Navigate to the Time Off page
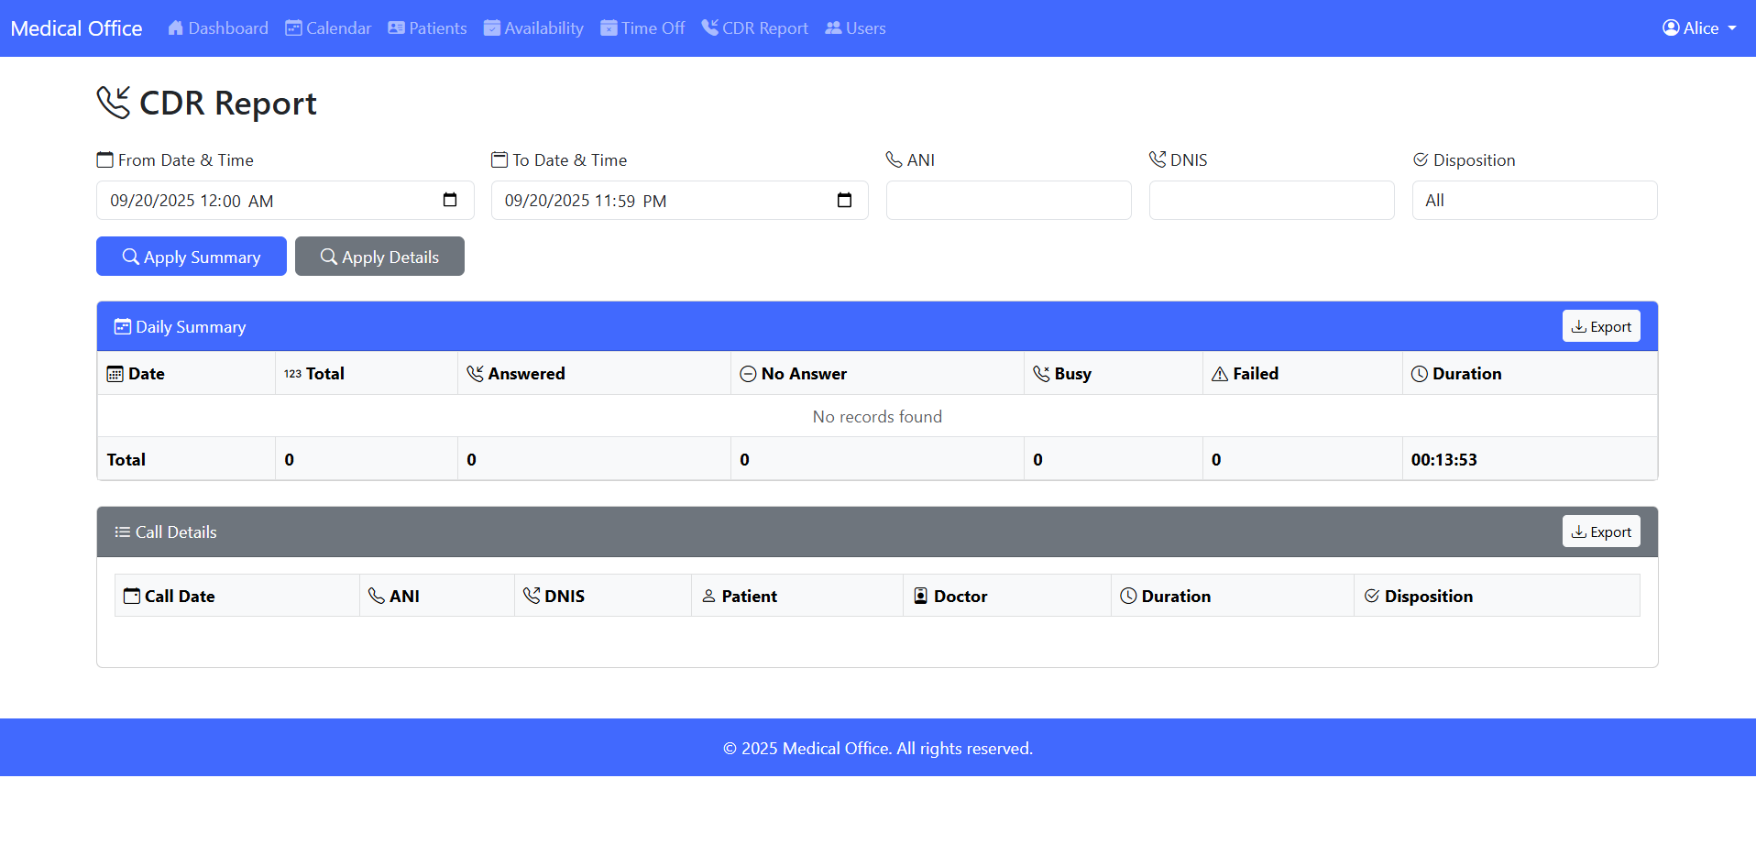This screenshot has height=844, width=1756. (642, 27)
